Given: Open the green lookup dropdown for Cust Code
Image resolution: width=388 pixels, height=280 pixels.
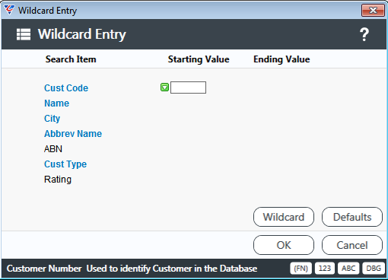Looking at the screenshot, I should tap(164, 87).
